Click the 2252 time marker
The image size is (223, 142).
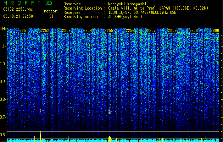[x=45, y=31]
